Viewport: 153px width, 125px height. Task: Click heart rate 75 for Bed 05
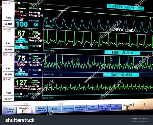[x=22, y=58]
